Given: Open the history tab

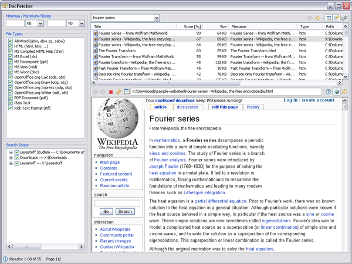Looking at the screenshot, I should (x=253, y=107).
